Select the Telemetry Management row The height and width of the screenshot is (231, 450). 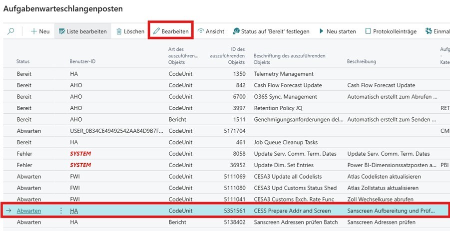point(283,74)
